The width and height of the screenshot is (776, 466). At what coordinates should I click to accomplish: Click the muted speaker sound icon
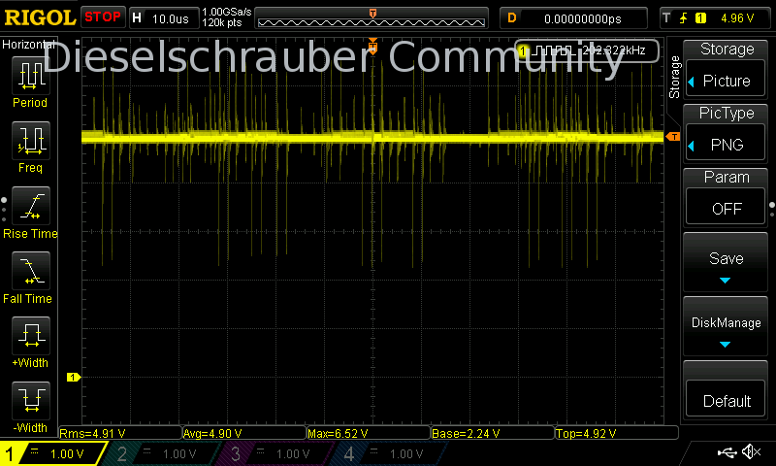tap(751, 451)
